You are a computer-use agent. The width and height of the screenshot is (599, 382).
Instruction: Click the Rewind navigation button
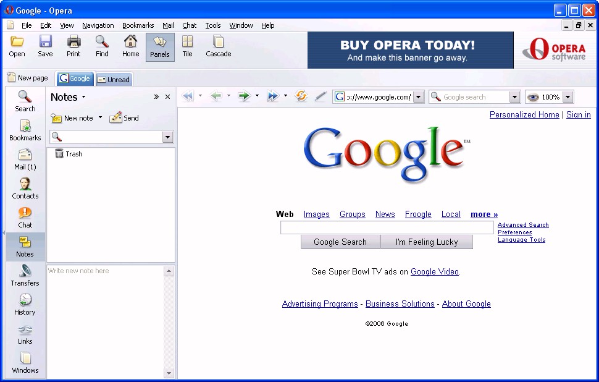coord(188,96)
